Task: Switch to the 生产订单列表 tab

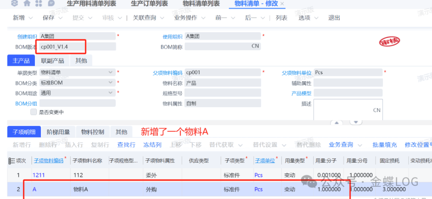Action: click(149, 4)
